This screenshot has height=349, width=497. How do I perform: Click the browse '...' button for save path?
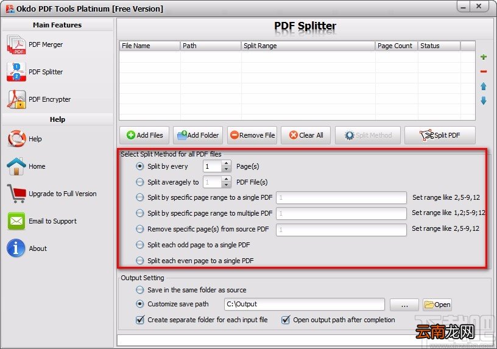[404, 305]
